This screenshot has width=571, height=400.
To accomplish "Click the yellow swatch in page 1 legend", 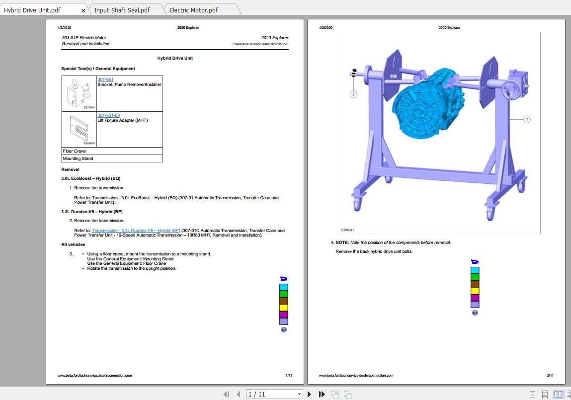I will pyautogui.click(x=284, y=308).
